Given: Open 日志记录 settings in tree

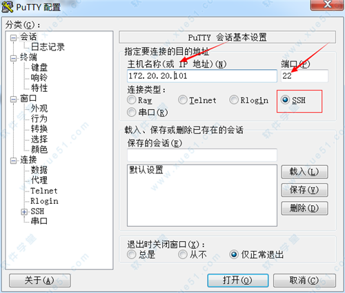Looking at the screenshot, I should pos(48,47).
